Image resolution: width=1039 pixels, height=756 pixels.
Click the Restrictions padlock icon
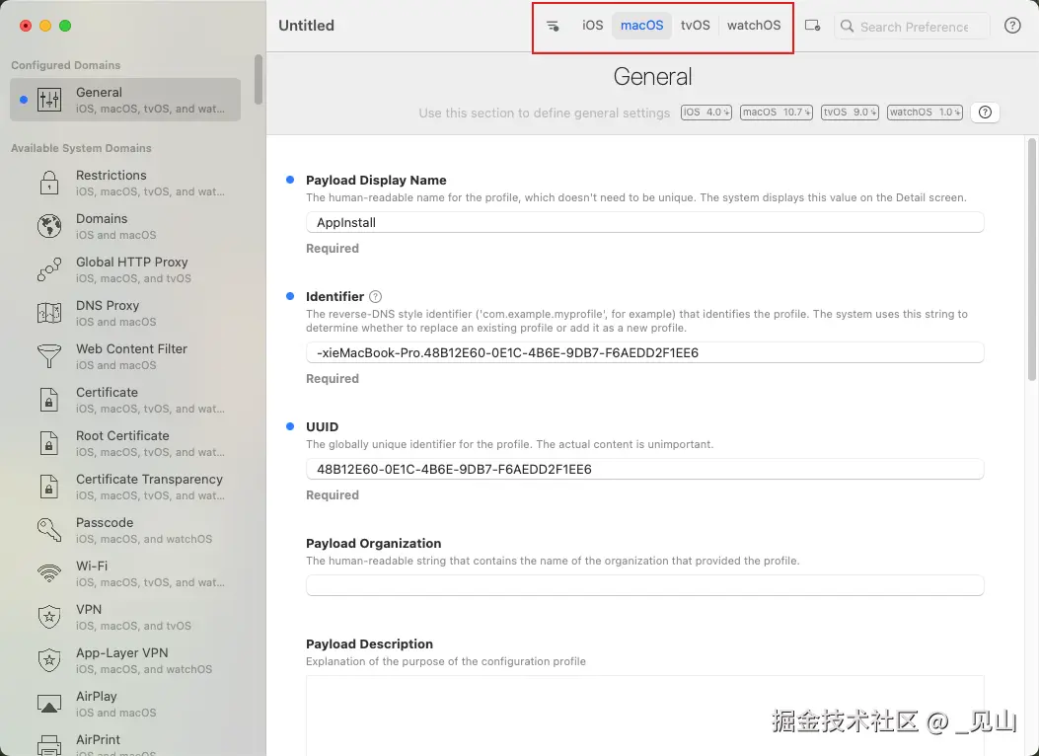(49, 183)
